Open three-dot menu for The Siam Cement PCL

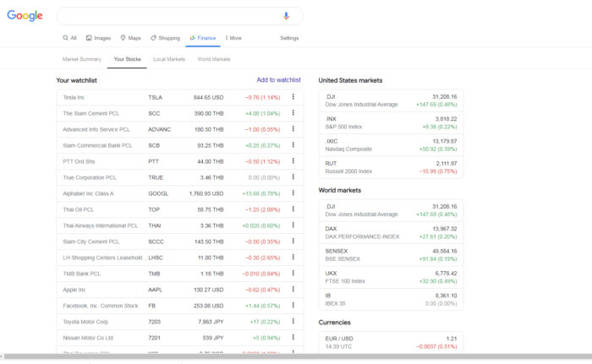(293, 113)
